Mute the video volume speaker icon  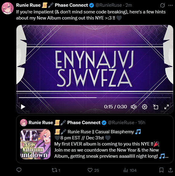tap(134, 107)
